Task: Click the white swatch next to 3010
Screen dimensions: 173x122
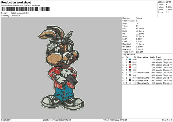Action: pyautogui.click(x=130, y=78)
